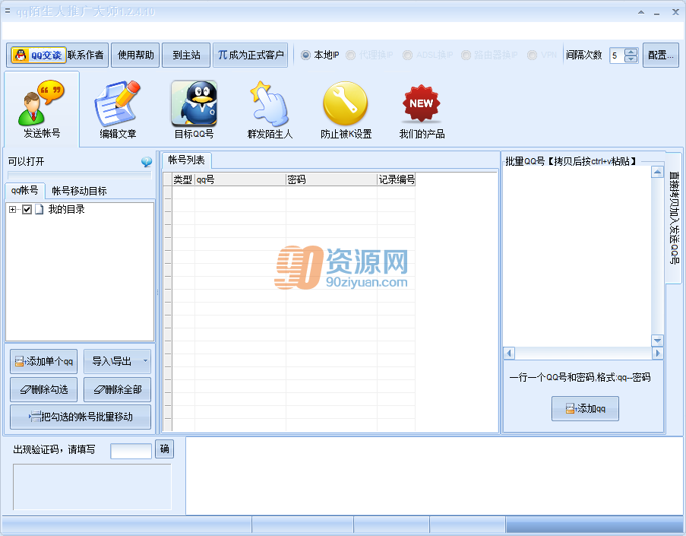Viewport: 686px width, 536px height.
Task: Open the 群发陌生人 mass send icon
Action: click(x=270, y=109)
